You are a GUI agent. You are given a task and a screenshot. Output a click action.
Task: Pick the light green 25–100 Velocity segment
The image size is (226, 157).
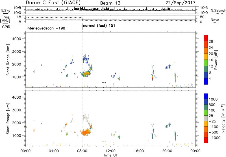click(206, 113)
